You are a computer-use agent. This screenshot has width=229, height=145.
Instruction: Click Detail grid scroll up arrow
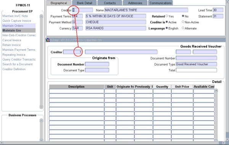click(x=216, y=90)
